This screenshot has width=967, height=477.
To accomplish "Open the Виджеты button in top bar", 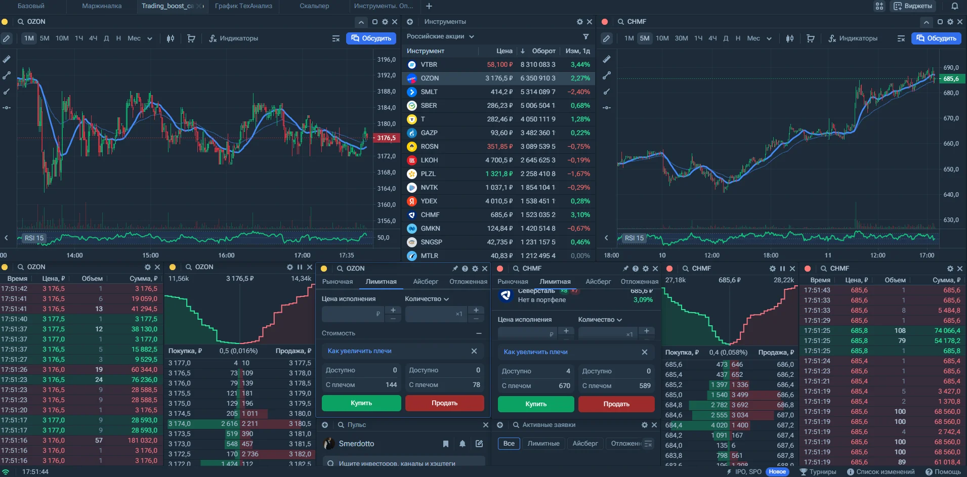I will (x=913, y=6).
